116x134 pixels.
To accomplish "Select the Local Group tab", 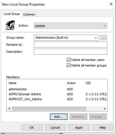I will (11, 14).
